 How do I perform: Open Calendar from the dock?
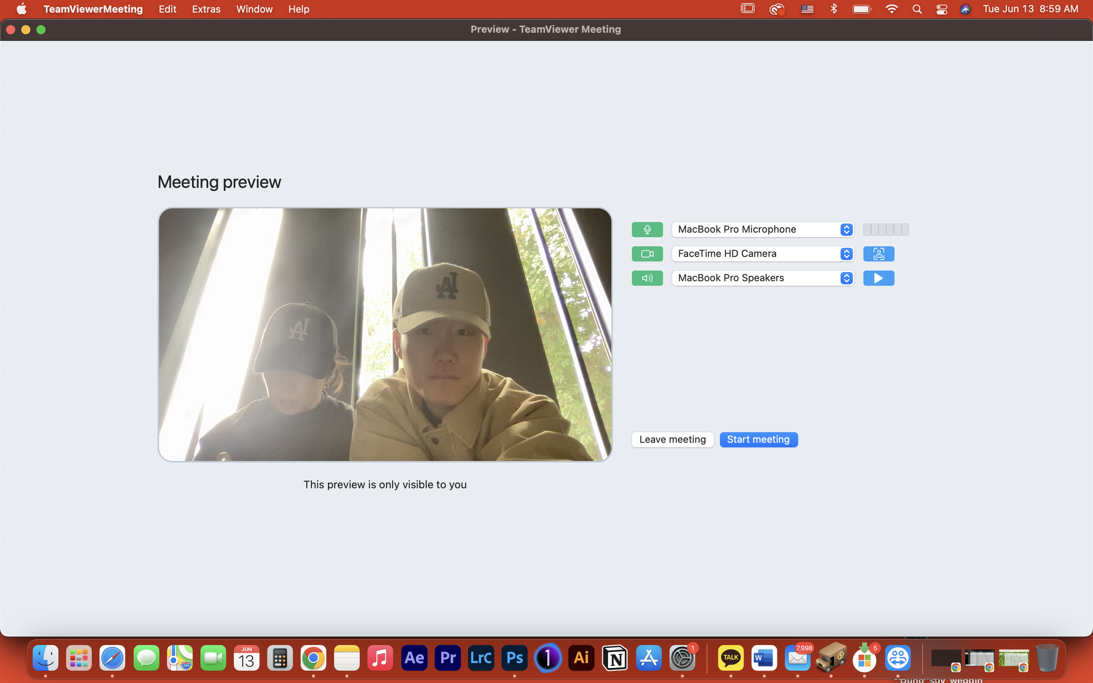246,658
